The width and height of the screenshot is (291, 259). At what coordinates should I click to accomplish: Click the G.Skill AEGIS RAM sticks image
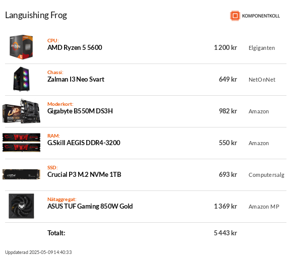tap(21, 143)
